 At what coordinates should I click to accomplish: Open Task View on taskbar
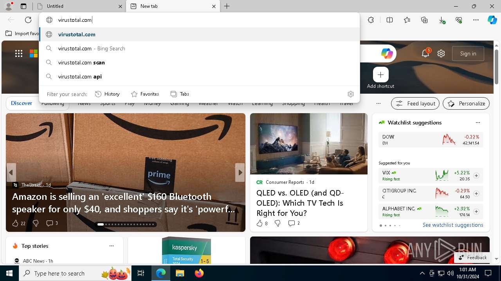tap(141, 273)
